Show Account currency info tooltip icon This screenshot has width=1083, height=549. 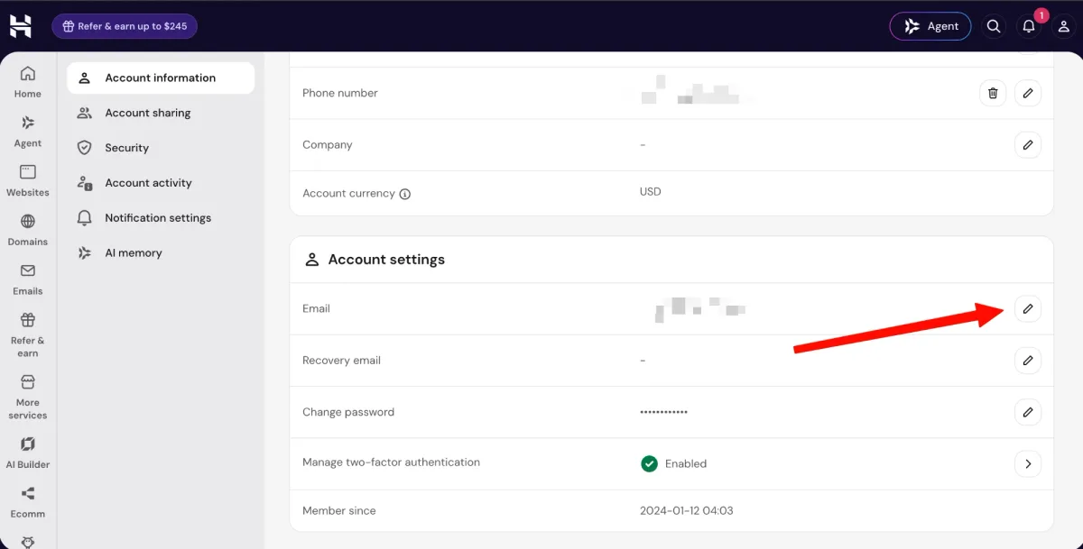click(x=405, y=194)
